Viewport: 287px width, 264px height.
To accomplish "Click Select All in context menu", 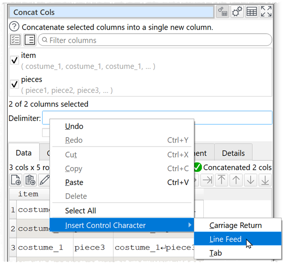I will click(81, 211).
